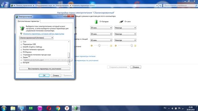Click Восстановить параметры по умолчанию button
This screenshot has width=198, height=111.
point(45,69)
